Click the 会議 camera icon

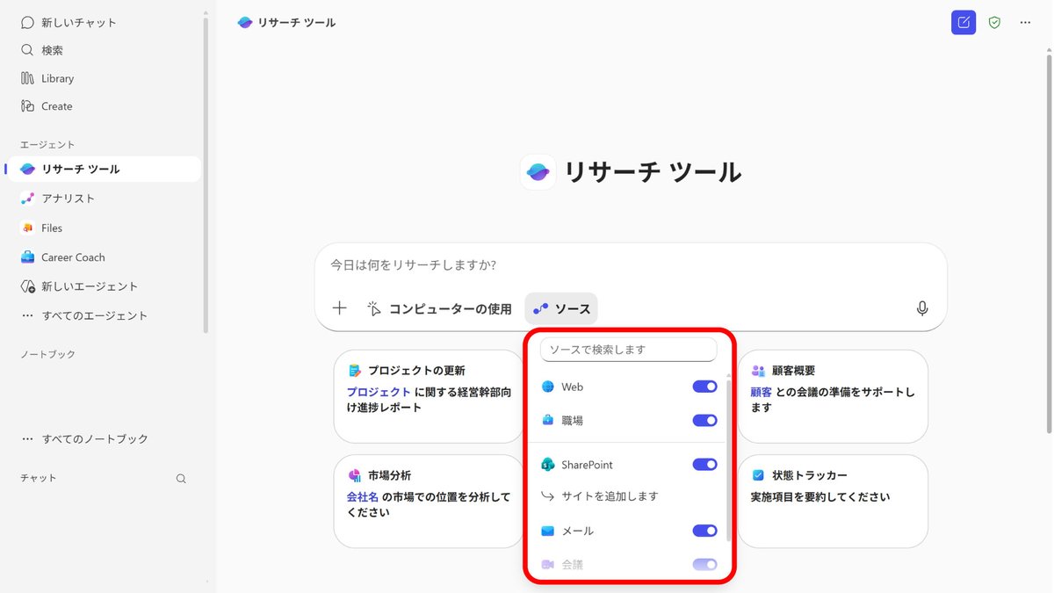click(548, 565)
